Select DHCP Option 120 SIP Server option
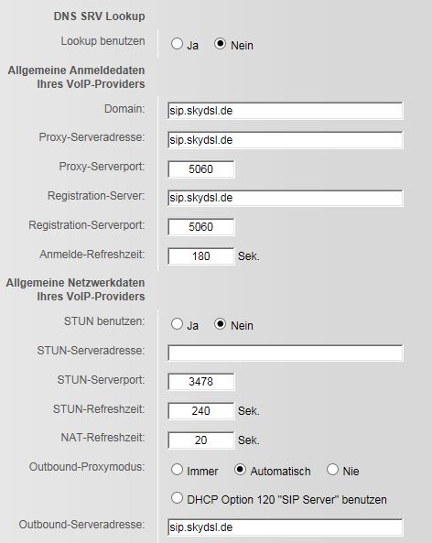 click(x=177, y=498)
